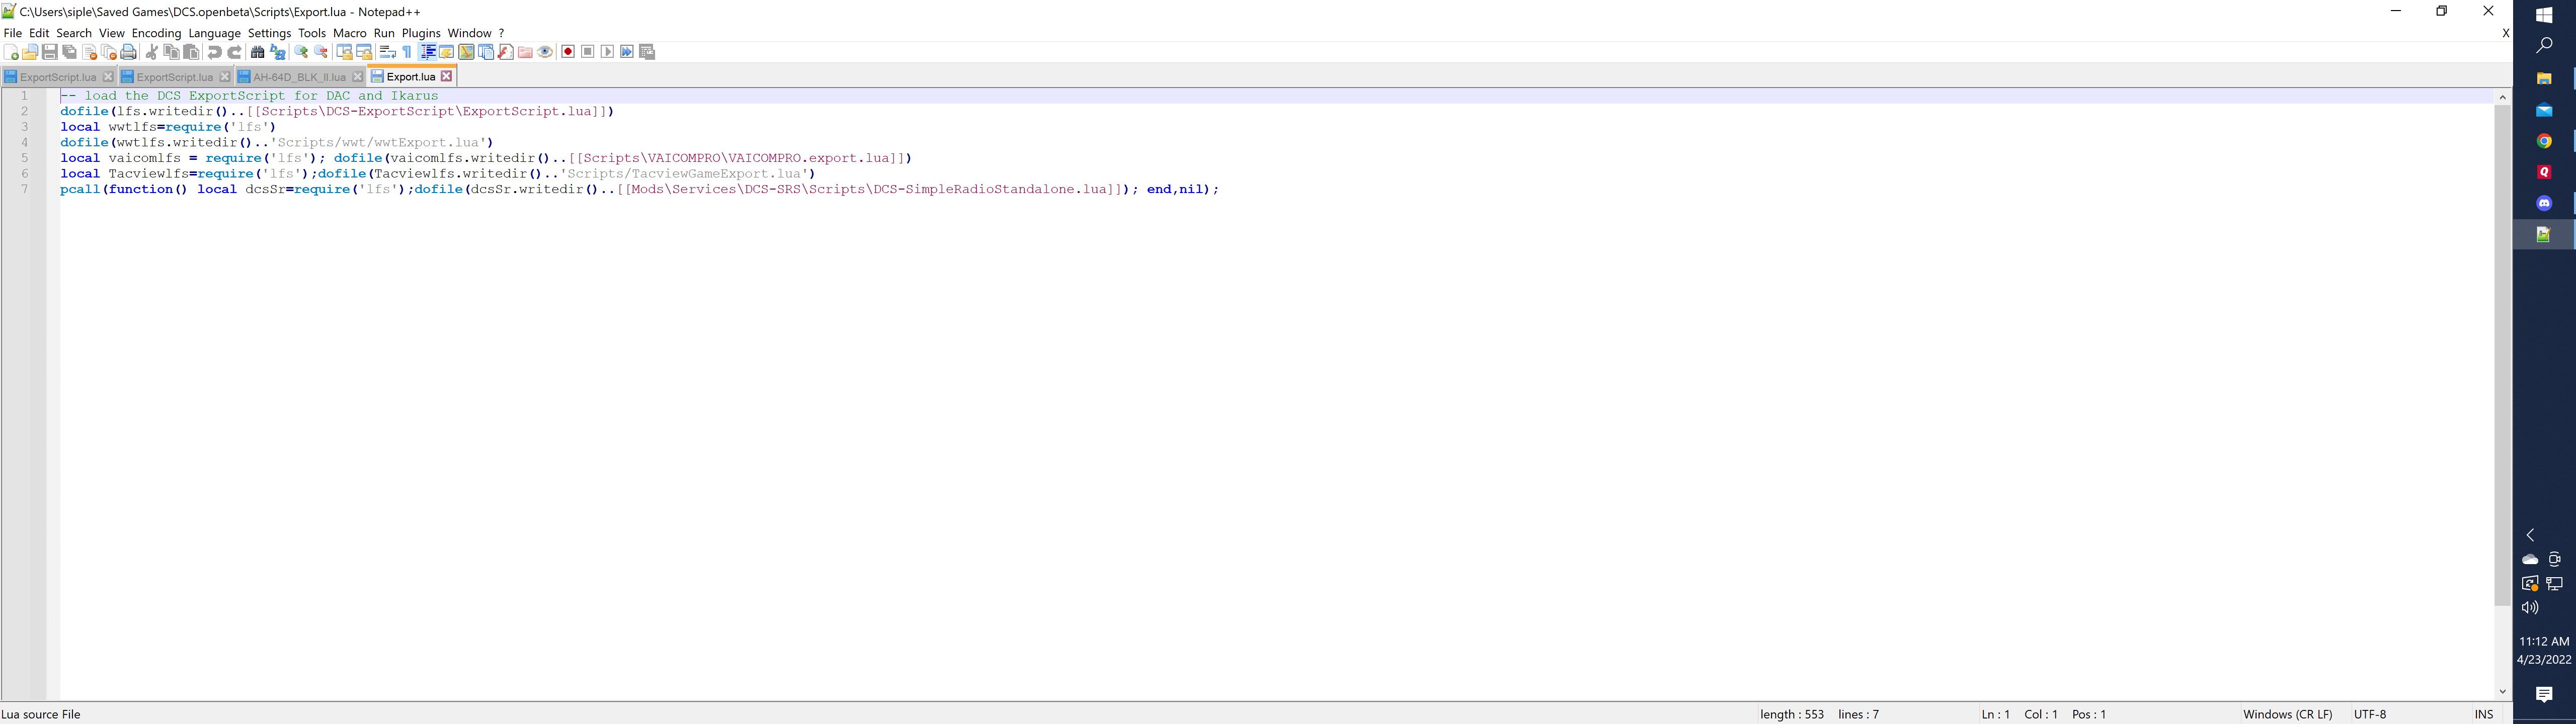Click the Save All icon
Screen dimensions: 2576x724
coord(70,52)
